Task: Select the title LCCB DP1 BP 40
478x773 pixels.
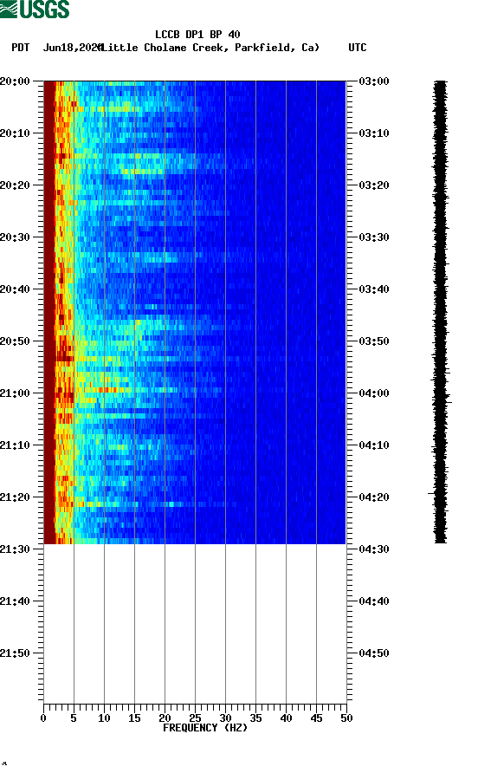Action: tap(197, 35)
